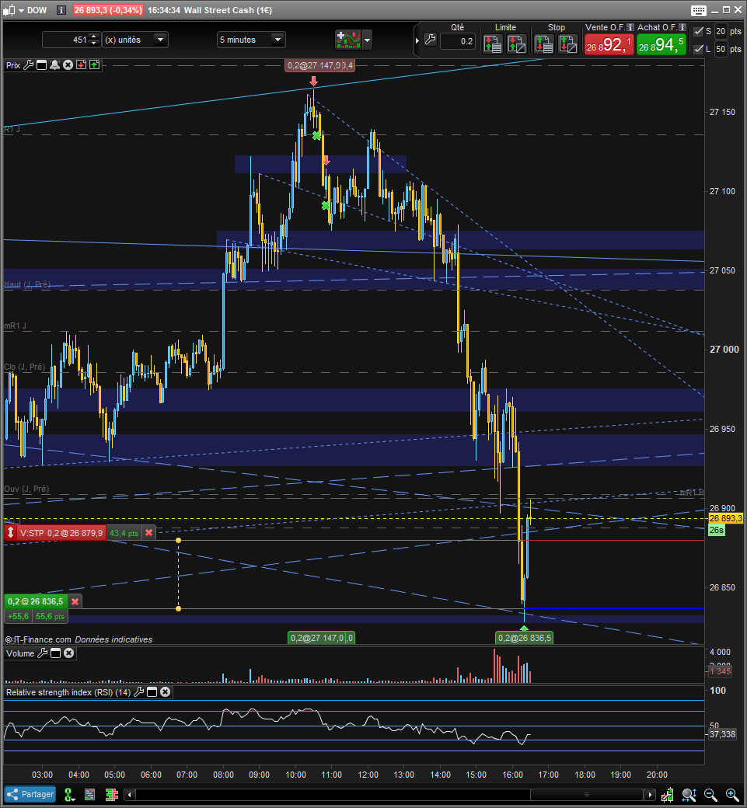Image resolution: width=747 pixels, height=808 pixels.
Task: Toggle vertical auto-scale candle icon
Action: (x=668, y=795)
